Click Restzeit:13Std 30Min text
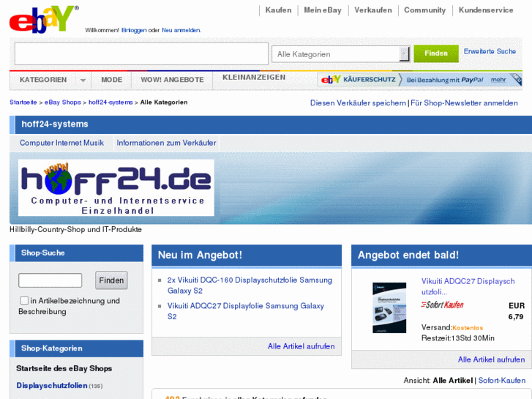The height and width of the screenshot is (399, 532). click(457, 338)
